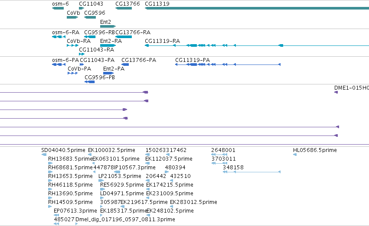Click the CG11043-RA transcript label

pyautogui.click(x=97, y=50)
